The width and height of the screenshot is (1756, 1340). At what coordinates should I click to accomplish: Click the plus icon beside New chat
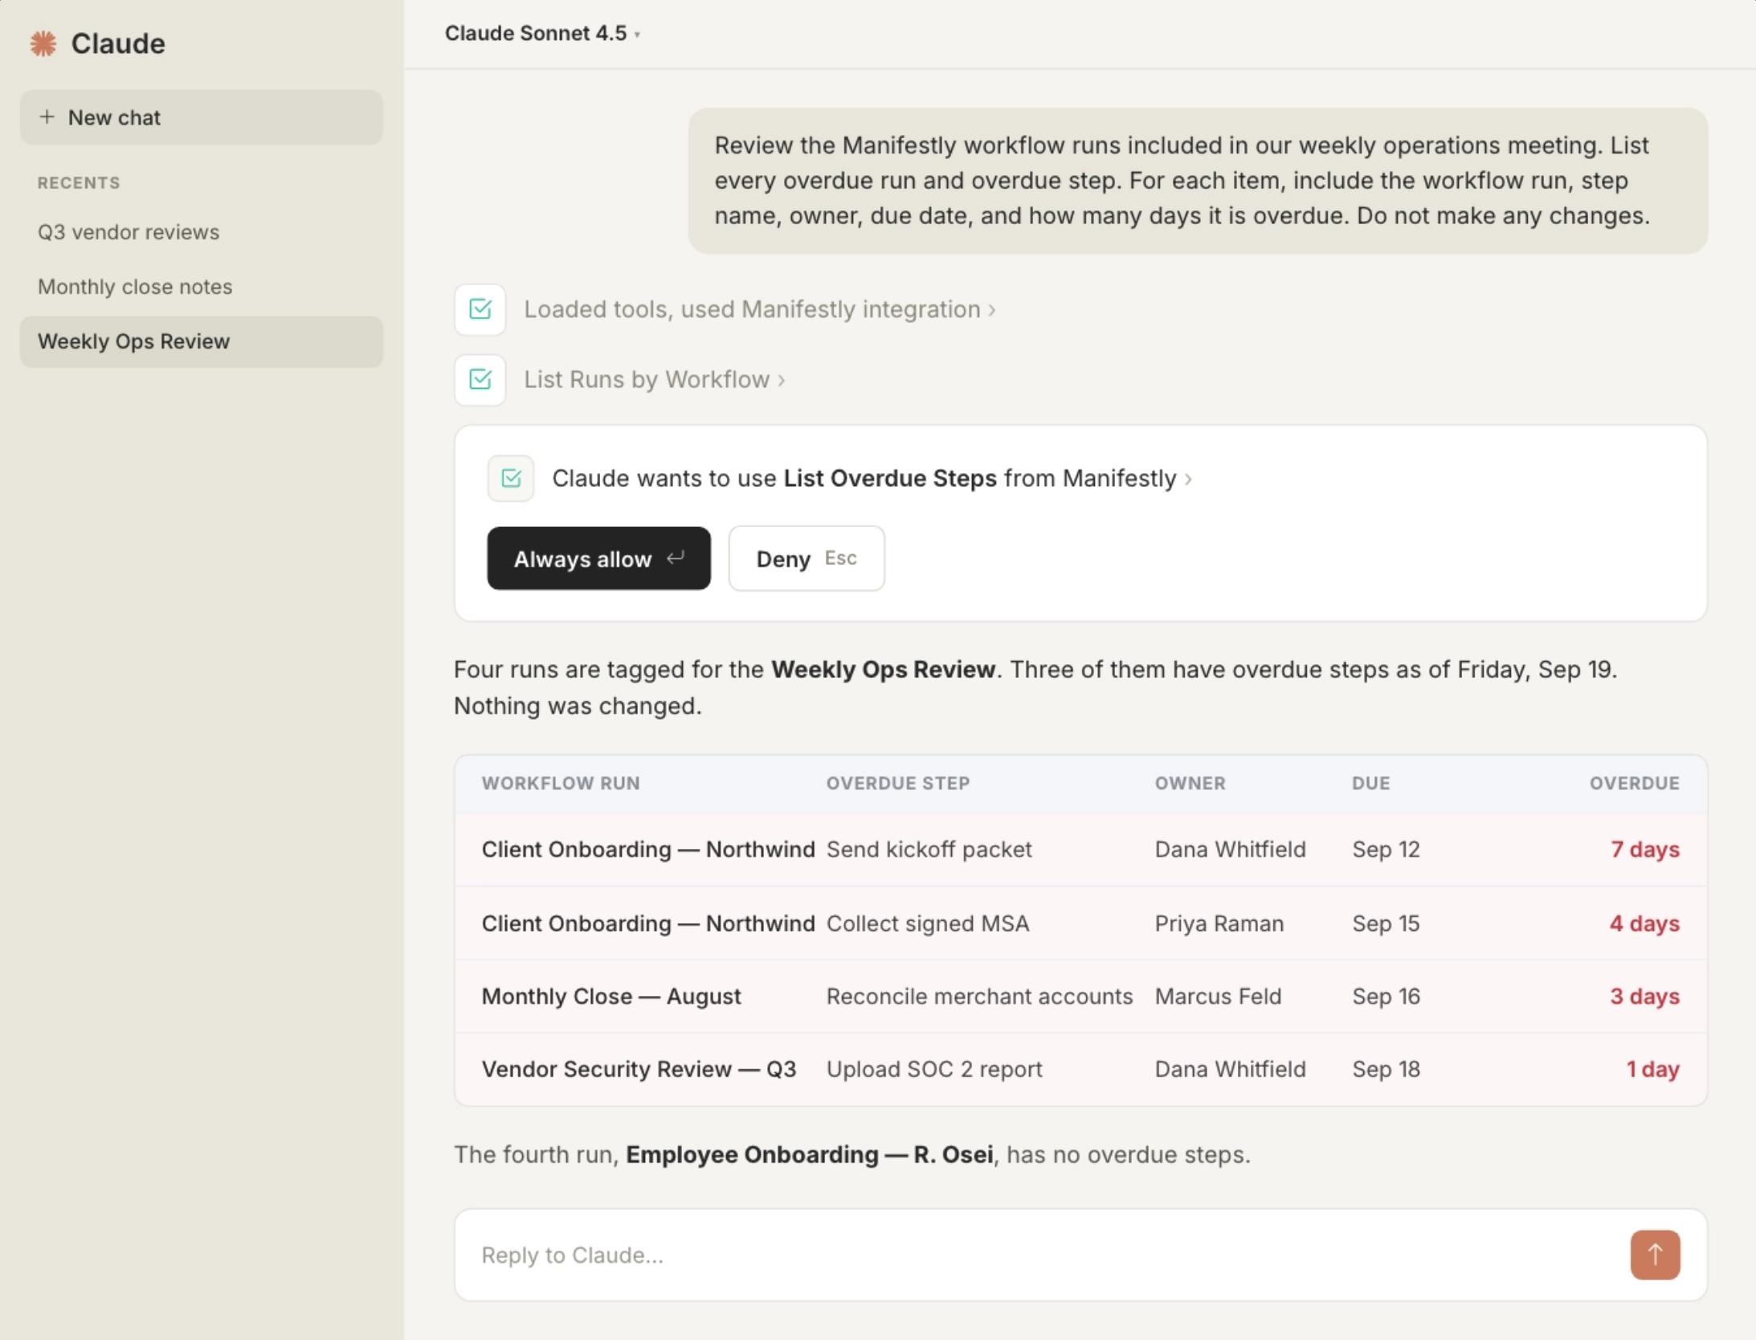point(47,117)
